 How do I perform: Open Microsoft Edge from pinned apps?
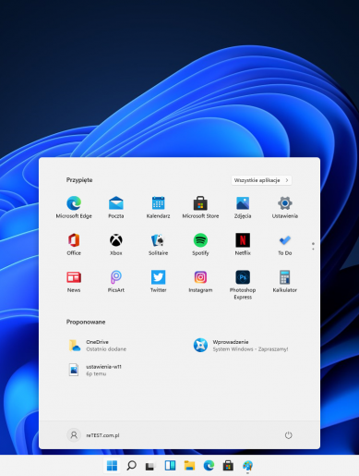74,207
